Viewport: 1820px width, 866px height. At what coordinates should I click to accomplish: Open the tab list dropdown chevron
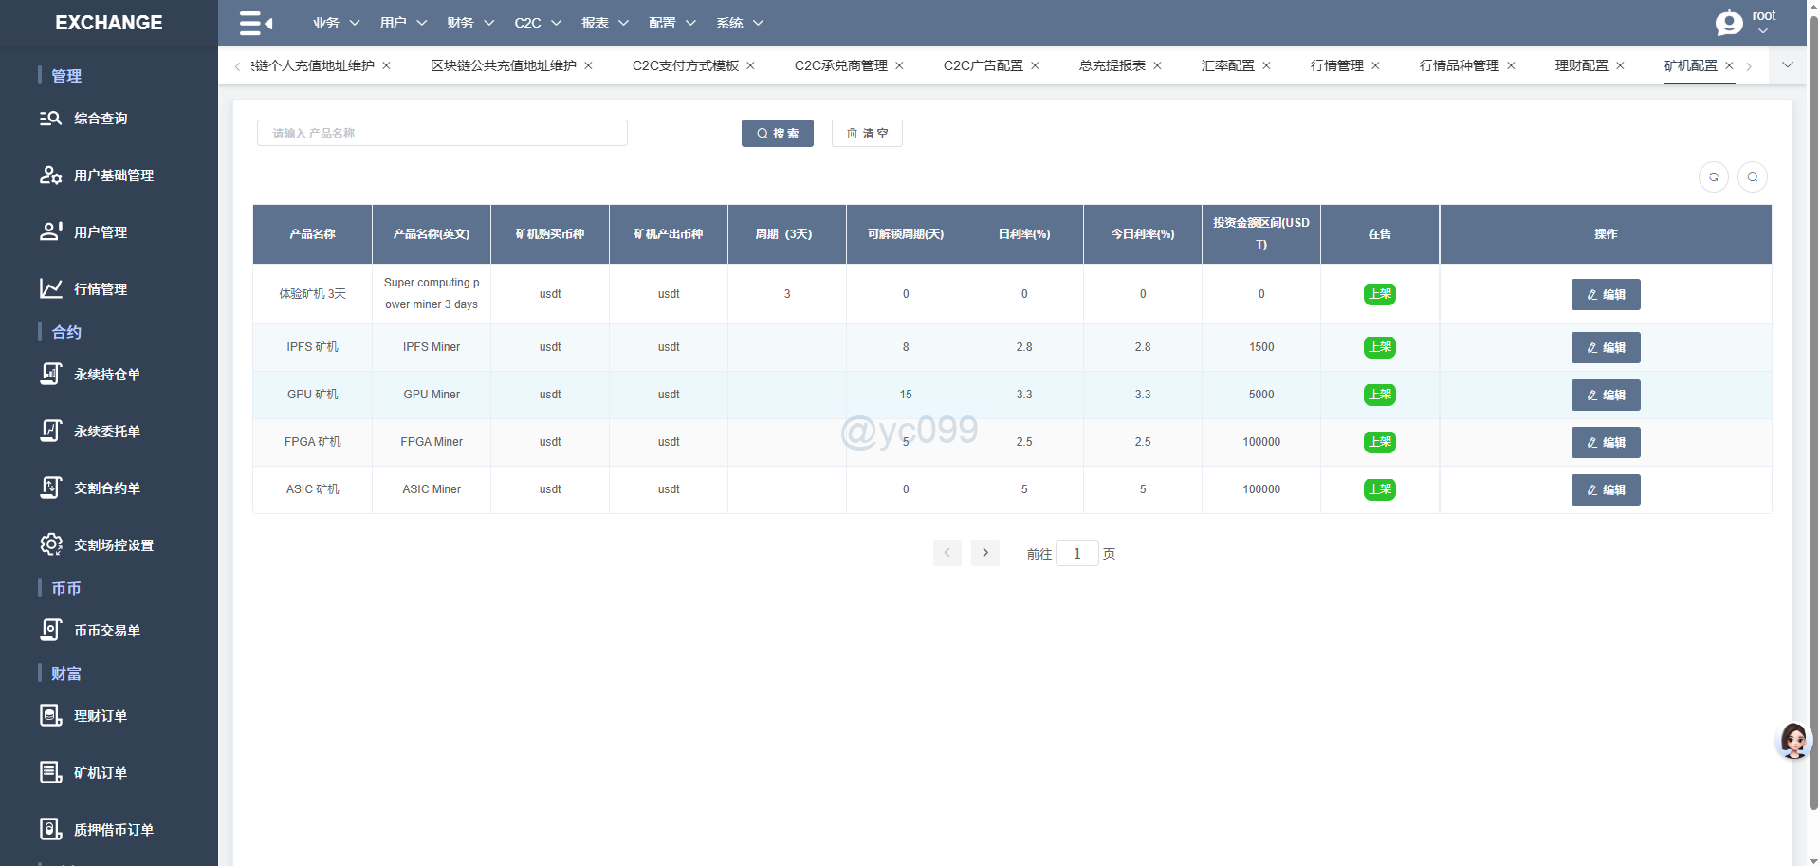point(1787,65)
